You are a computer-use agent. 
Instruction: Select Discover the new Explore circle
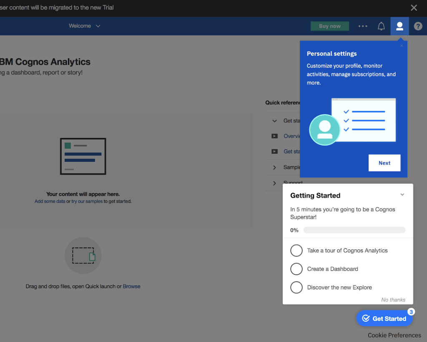tap(296, 287)
